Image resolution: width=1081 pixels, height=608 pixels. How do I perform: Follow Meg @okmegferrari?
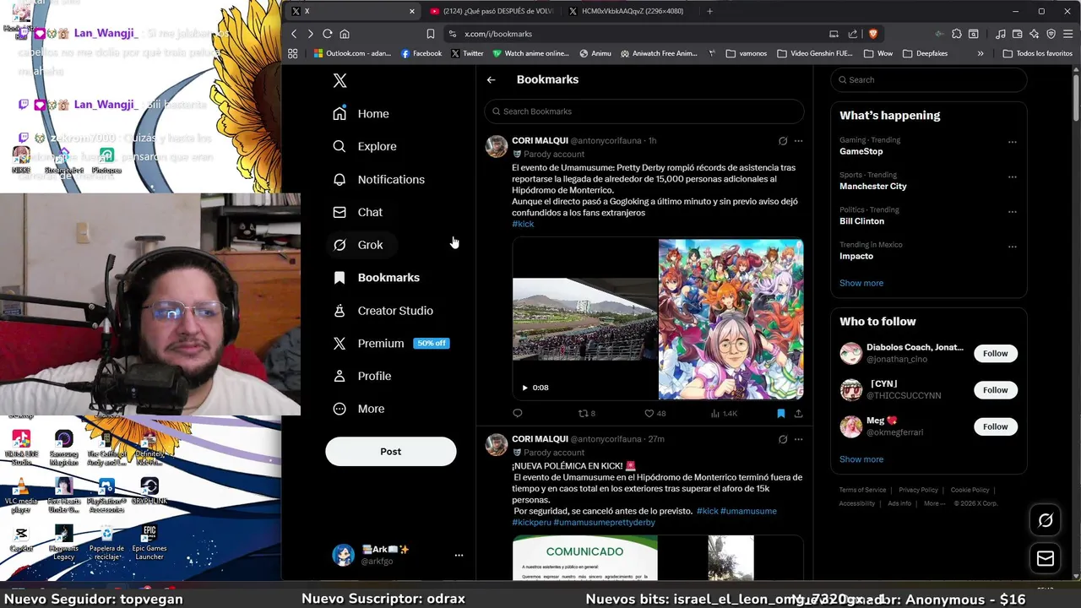tap(995, 426)
